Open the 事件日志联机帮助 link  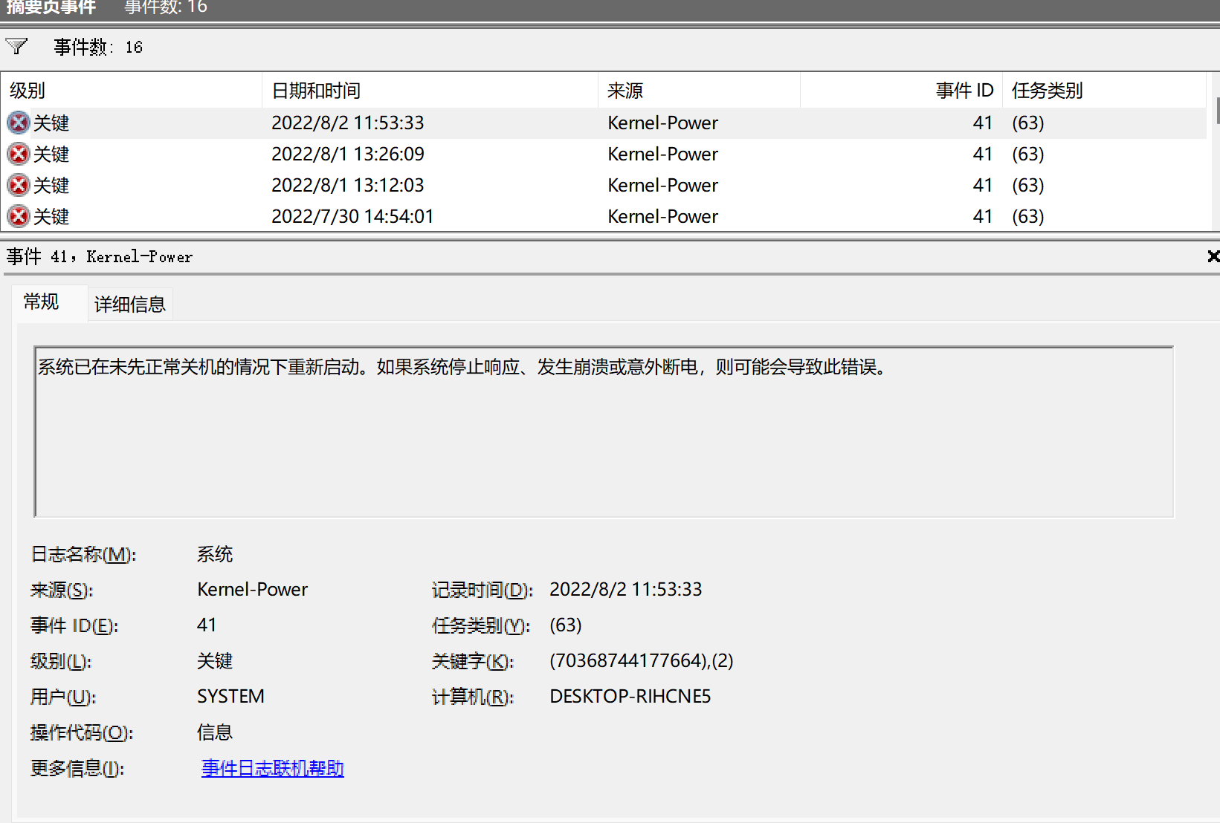tap(271, 769)
